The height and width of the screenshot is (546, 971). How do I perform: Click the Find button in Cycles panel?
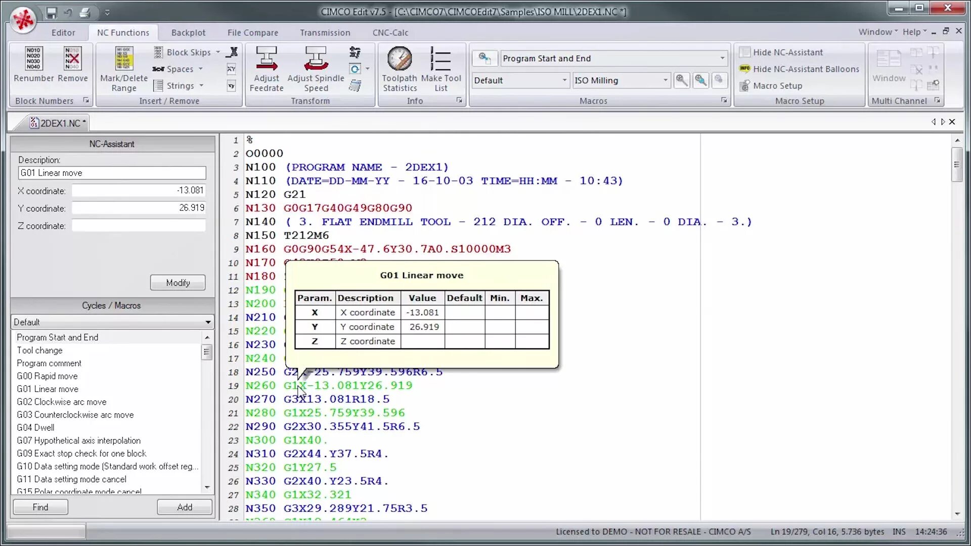pyautogui.click(x=40, y=507)
